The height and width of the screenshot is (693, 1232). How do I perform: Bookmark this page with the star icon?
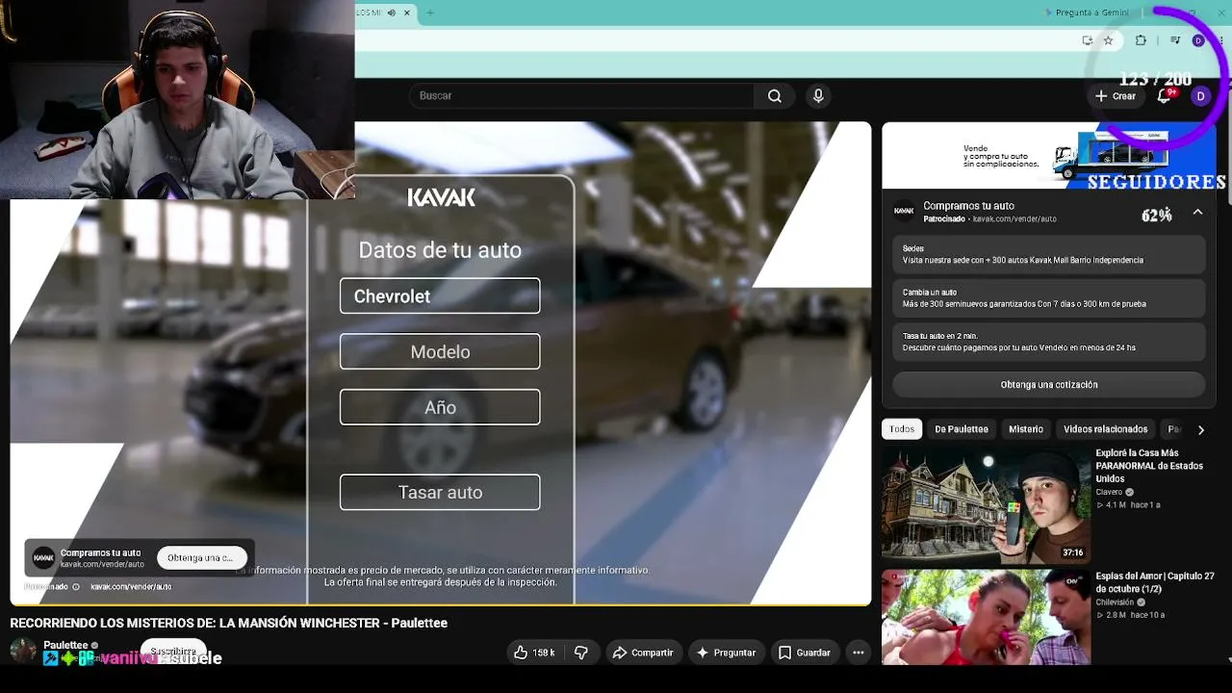click(x=1108, y=40)
